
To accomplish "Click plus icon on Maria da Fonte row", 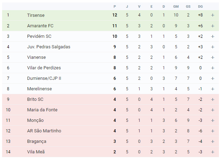I will click(213, 110).
